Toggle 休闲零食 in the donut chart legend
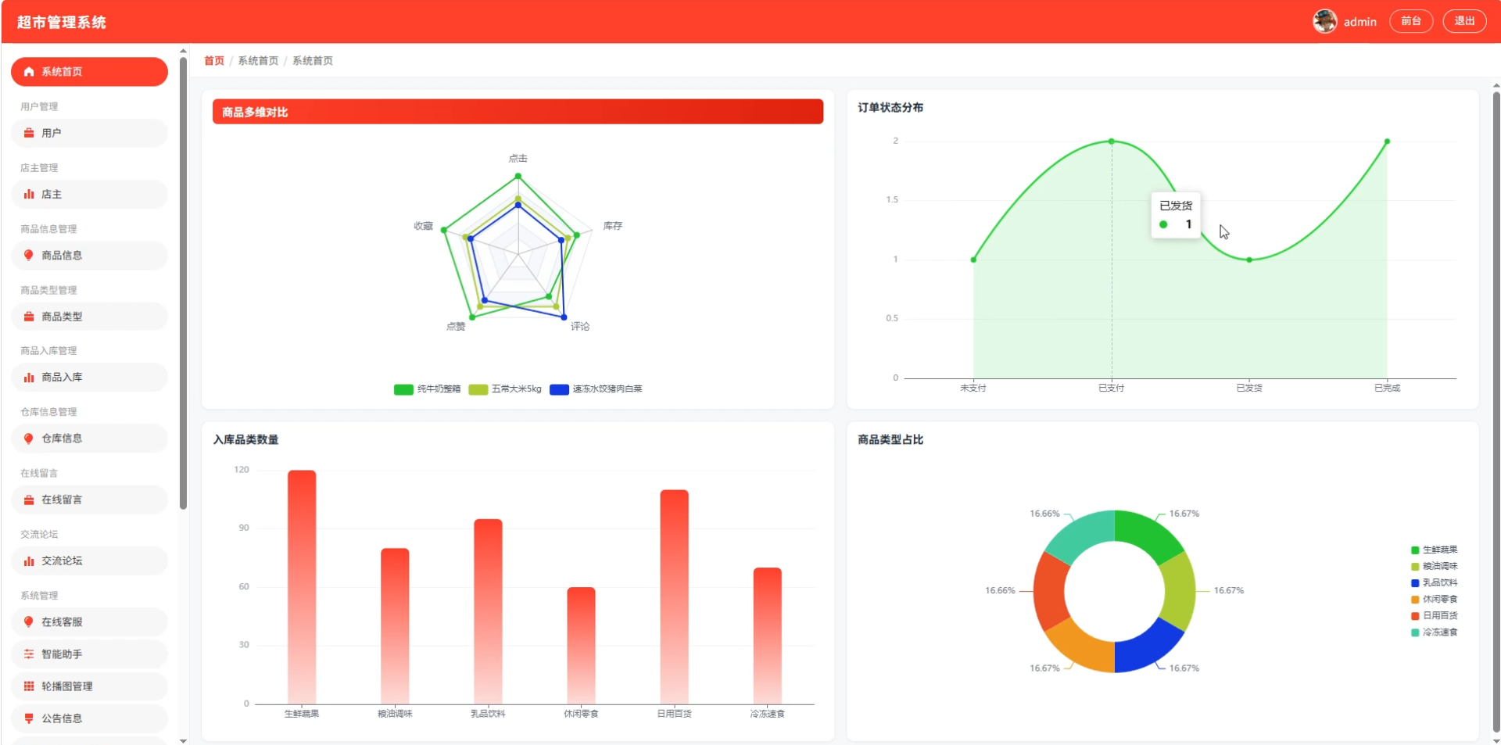The width and height of the screenshot is (1501, 745). tap(1434, 600)
